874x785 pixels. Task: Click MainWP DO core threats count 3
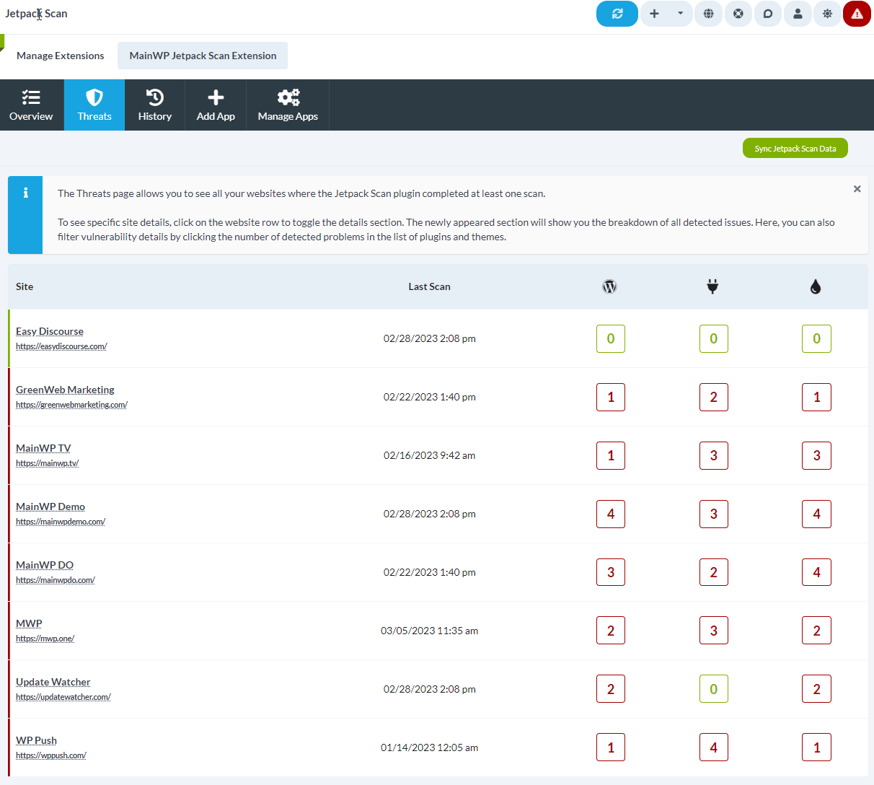point(611,572)
